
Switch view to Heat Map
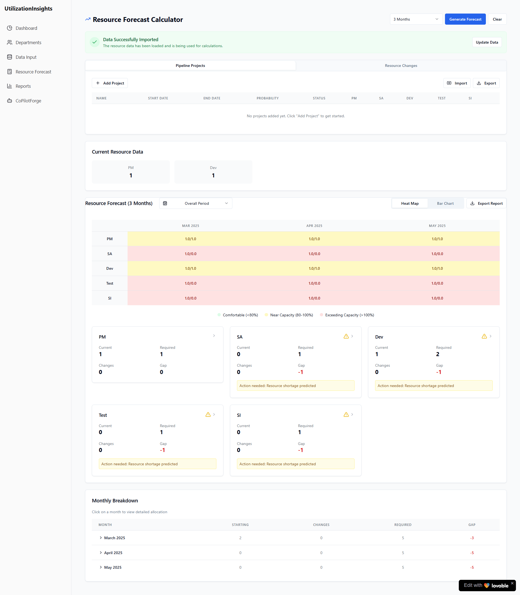click(x=409, y=203)
